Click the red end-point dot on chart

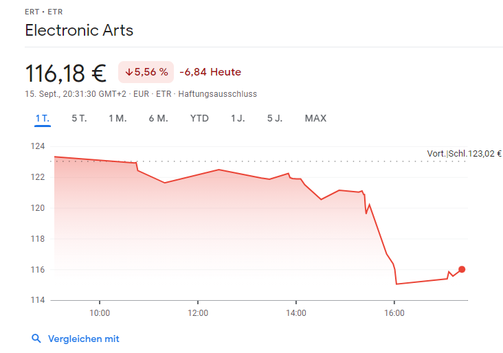[462, 269]
